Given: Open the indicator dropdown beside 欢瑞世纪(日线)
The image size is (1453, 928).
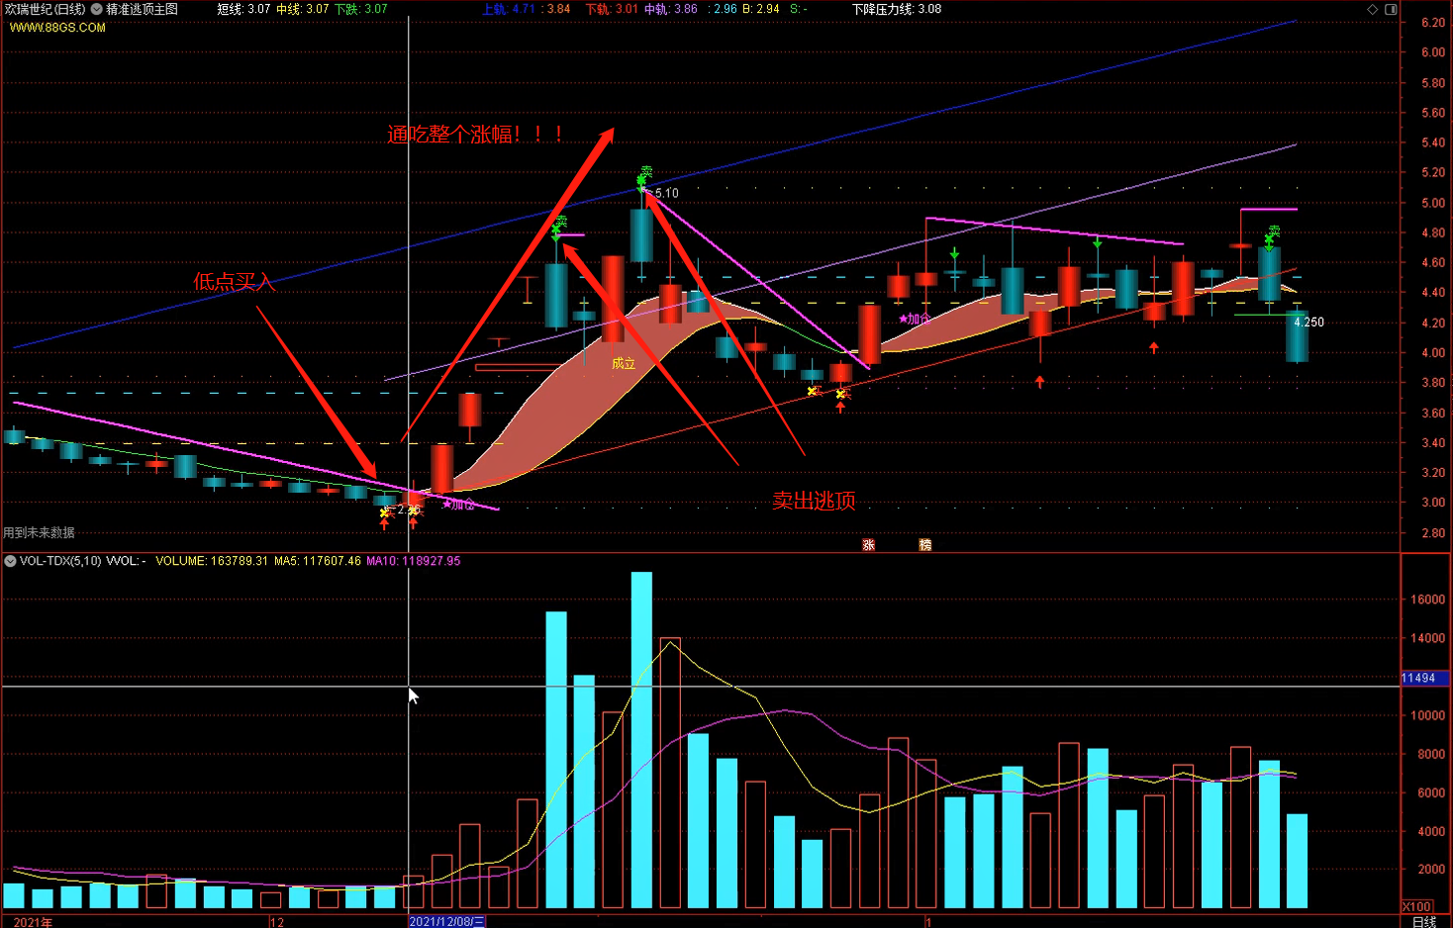Looking at the screenshot, I should click(97, 9).
